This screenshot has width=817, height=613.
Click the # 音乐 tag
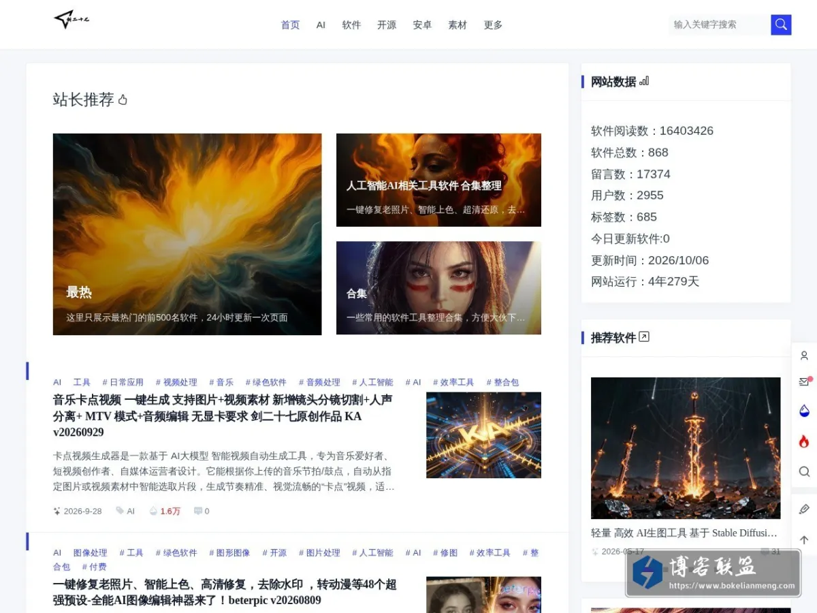coord(221,382)
